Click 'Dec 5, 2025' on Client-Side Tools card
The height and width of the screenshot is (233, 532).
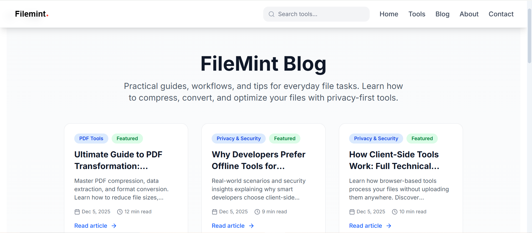[x=371, y=212]
